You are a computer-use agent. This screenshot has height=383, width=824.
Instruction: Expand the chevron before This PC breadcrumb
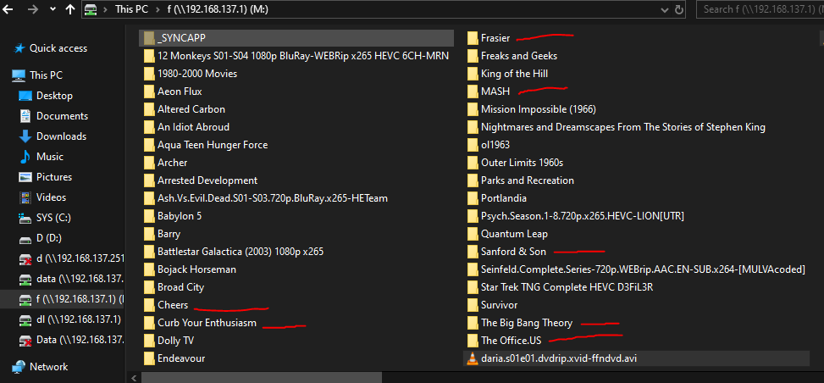click(106, 9)
